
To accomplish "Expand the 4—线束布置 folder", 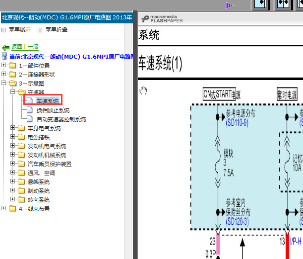I will pyautogui.click(x=3, y=208).
